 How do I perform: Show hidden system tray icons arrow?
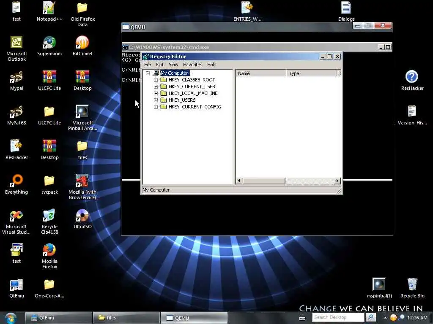click(x=385, y=318)
